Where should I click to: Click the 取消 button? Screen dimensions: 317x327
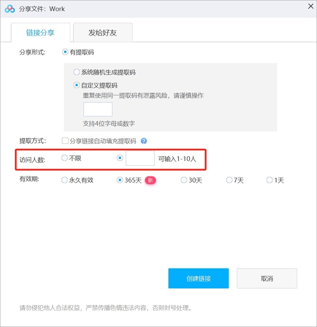coord(267,278)
